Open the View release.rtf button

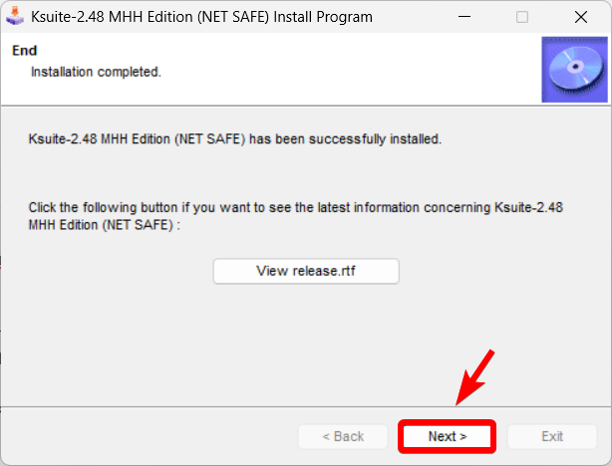tap(306, 271)
